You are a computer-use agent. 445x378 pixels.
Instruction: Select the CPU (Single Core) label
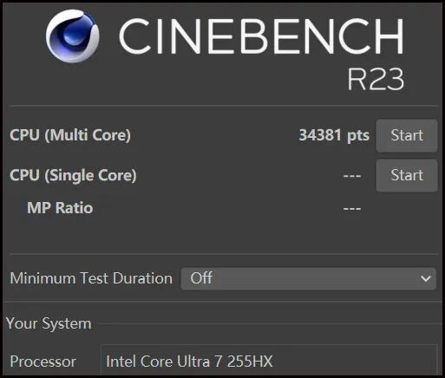[73, 175]
